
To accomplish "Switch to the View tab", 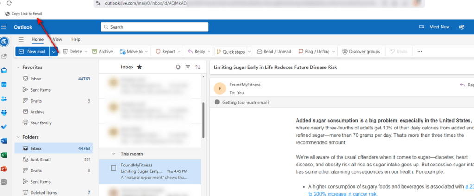I will tap(57, 40).
